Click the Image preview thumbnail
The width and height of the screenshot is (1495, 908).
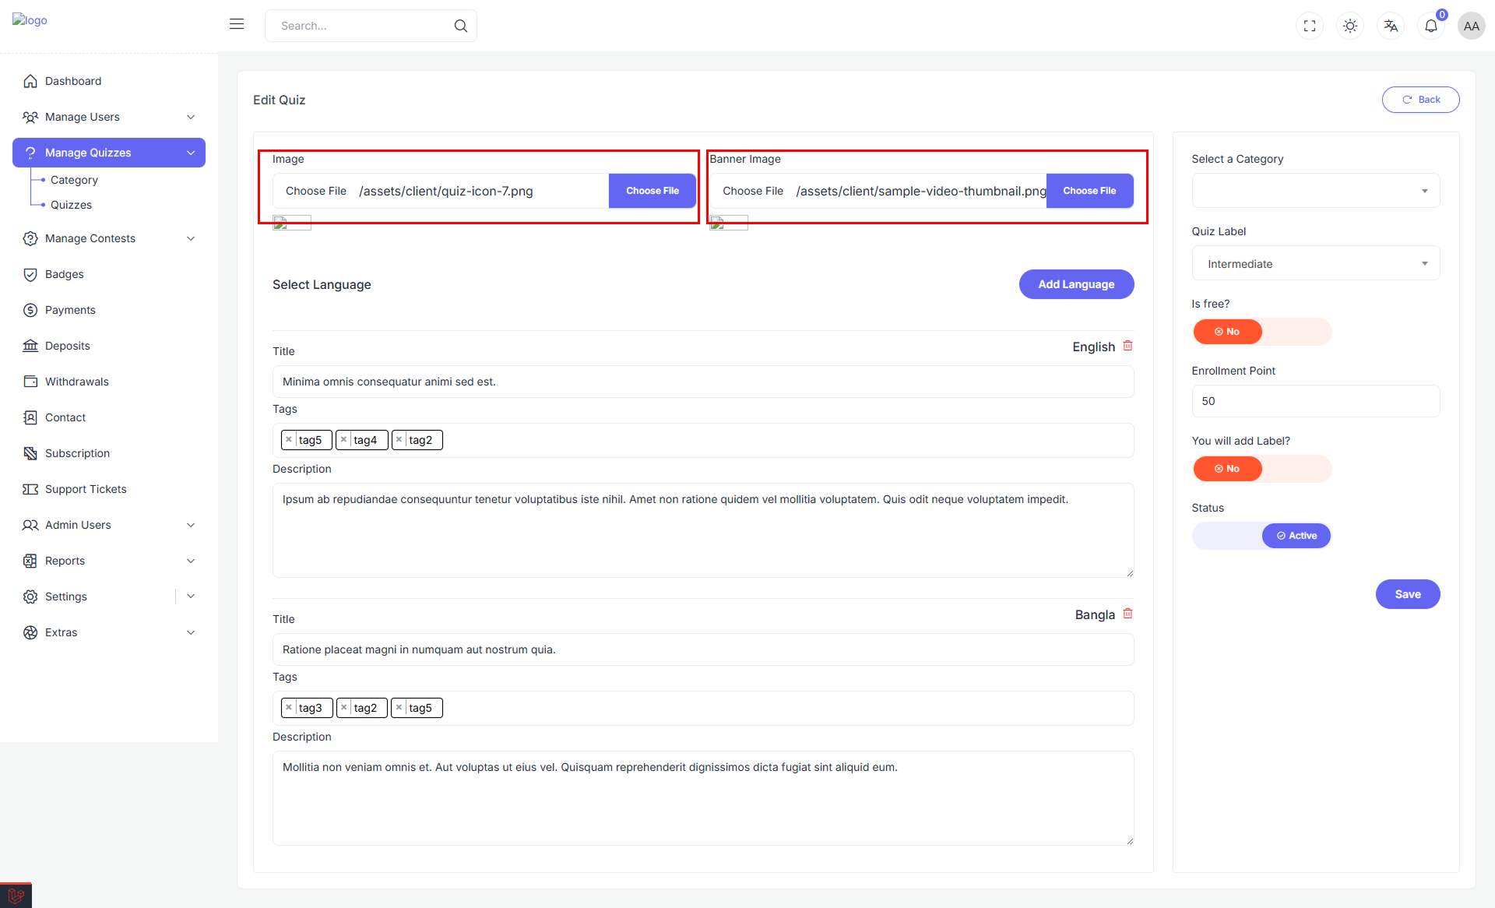tap(292, 223)
